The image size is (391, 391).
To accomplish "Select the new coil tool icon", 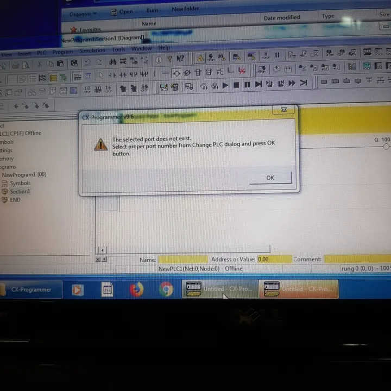I will 176,73.
